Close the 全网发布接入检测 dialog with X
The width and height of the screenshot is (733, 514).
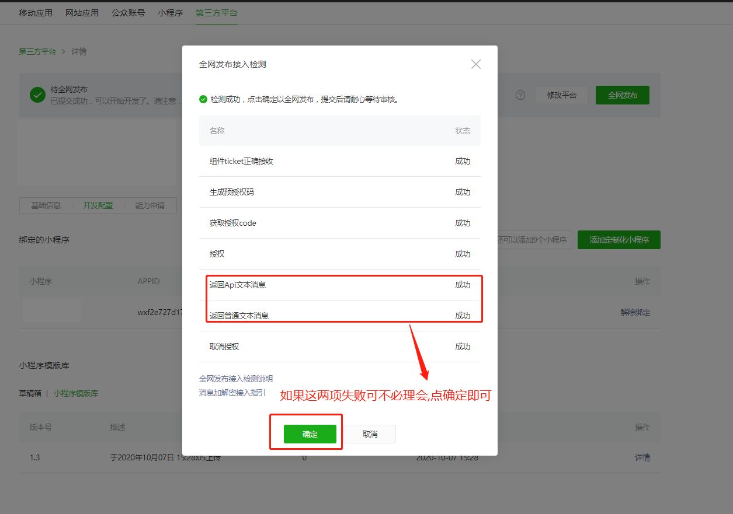[x=476, y=64]
